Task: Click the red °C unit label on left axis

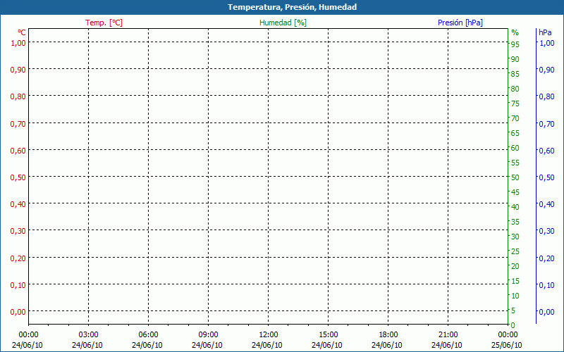Action: pyautogui.click(x=22, y=32)
